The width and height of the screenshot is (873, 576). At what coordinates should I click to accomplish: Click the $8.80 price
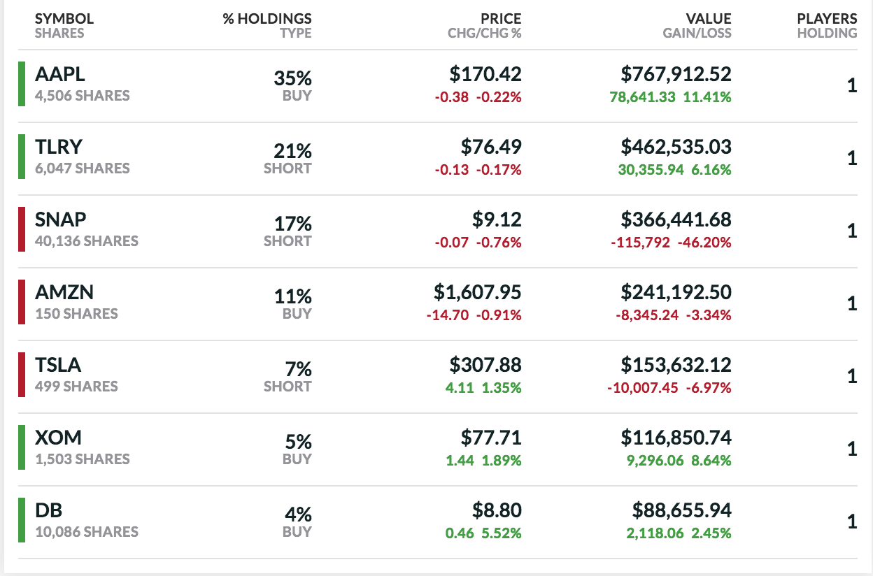(x=497, y=510)
